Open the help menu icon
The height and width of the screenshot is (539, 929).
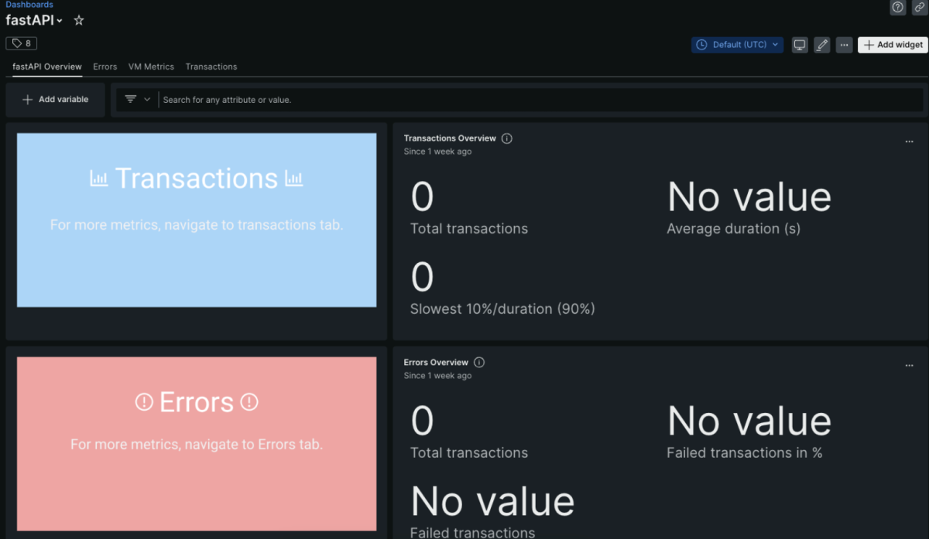point(897,7)
